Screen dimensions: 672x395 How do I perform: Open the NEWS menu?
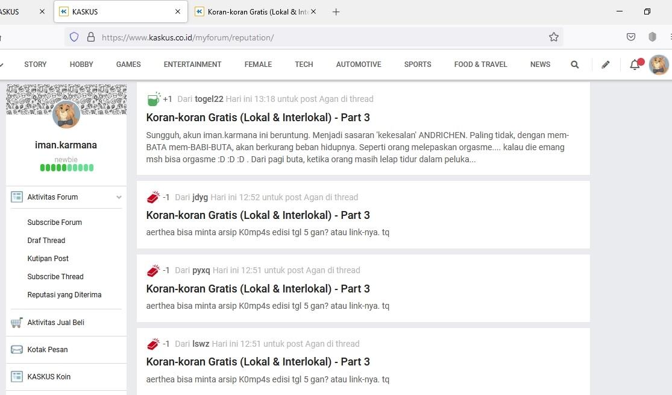(x=540, y=65)
